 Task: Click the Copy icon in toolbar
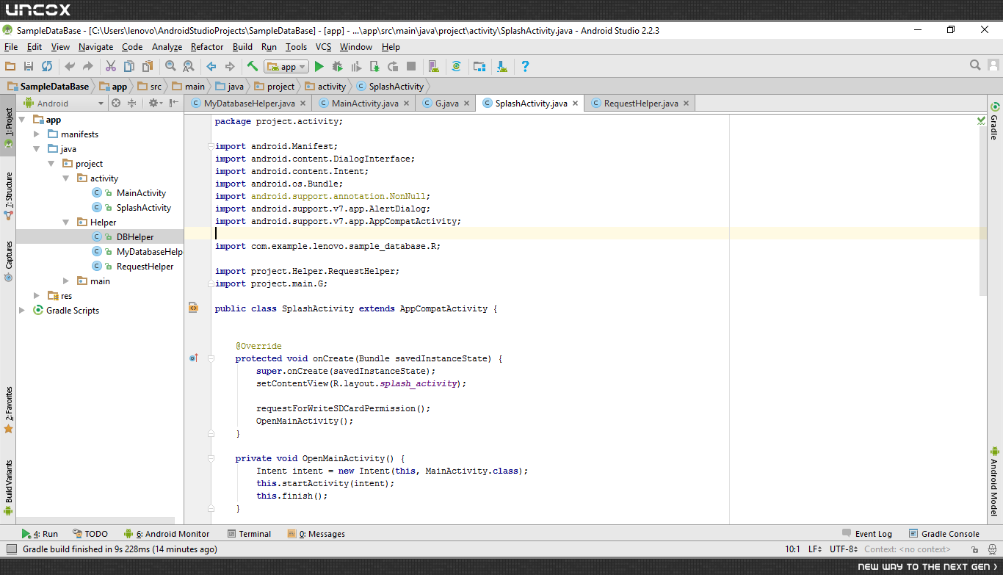[x=129, y=66]
